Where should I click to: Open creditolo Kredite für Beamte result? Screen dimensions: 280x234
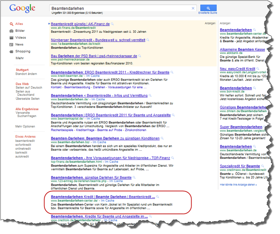(x=99, y=217)
